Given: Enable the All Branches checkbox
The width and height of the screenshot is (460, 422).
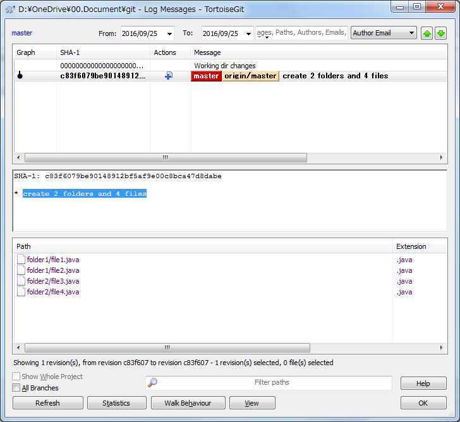Looking at the screenshot, I should pyautogui.click(x=16, y=388).
